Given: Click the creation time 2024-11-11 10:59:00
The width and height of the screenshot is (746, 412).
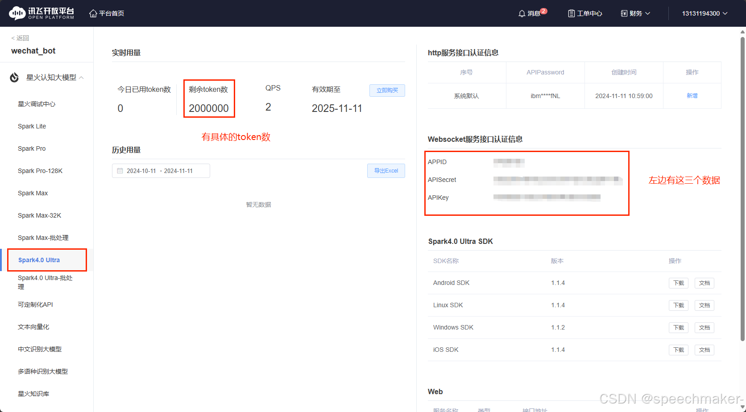Looking at the screenshot, I should [624, 96].
